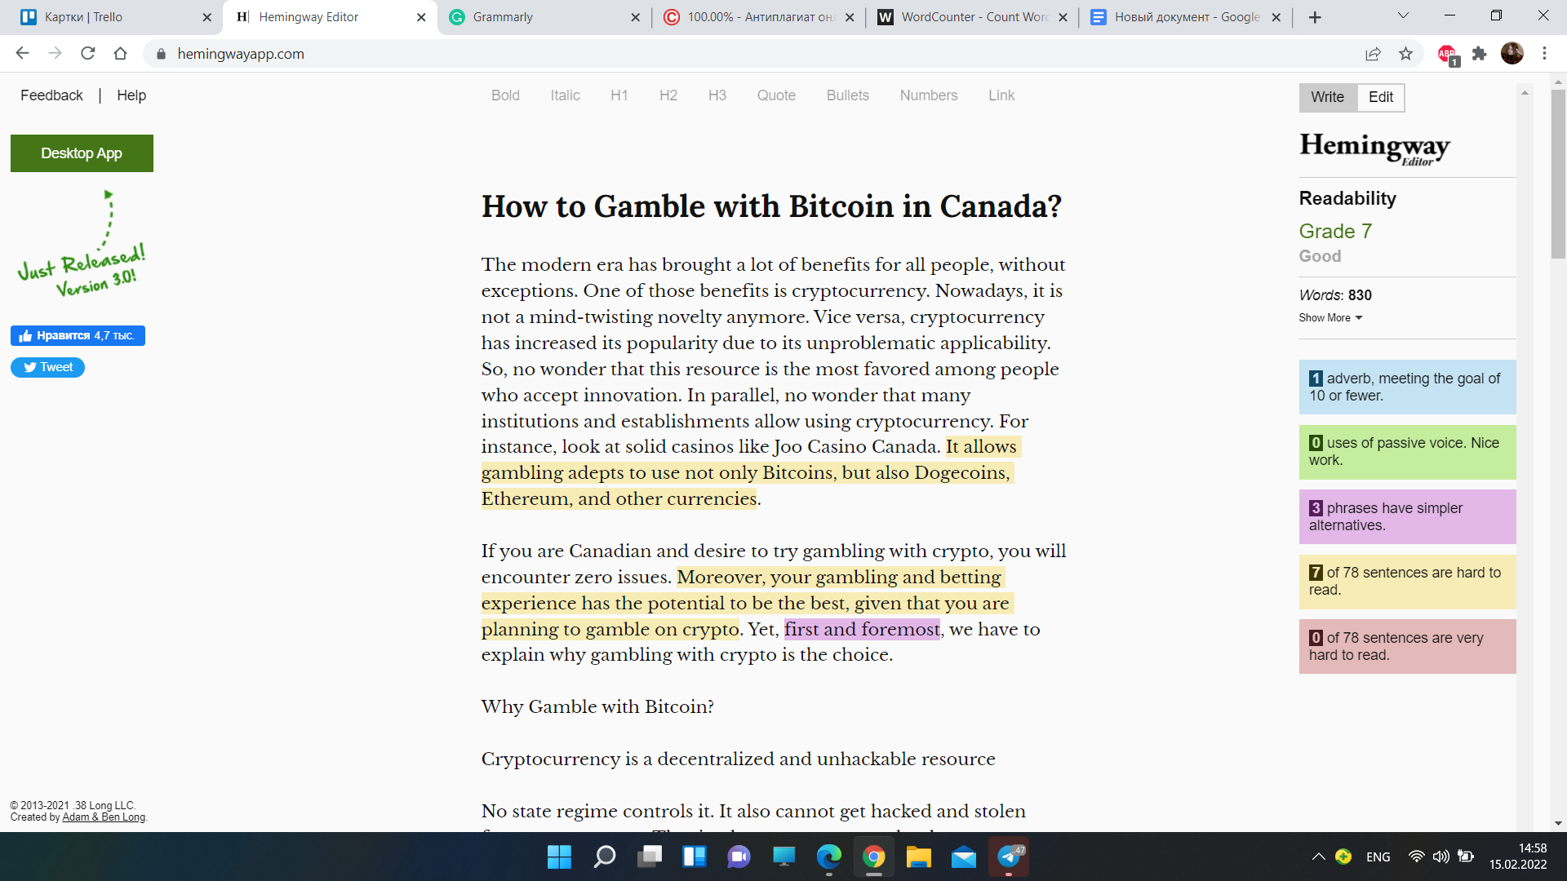Show hidden system tray icons
The width and height of the screenshot is (1567, 881).
1318,857
